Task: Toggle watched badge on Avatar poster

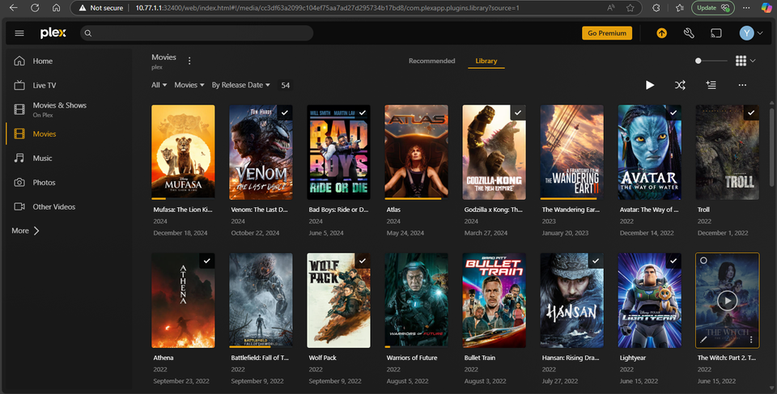Action: coord(673,112)
